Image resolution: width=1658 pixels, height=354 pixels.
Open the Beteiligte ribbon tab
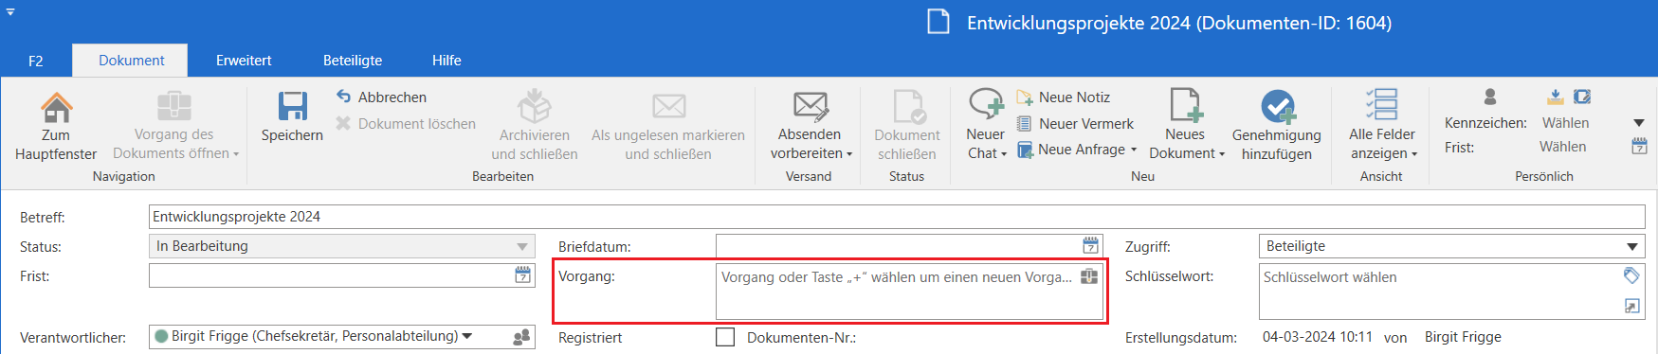[353, 61]
